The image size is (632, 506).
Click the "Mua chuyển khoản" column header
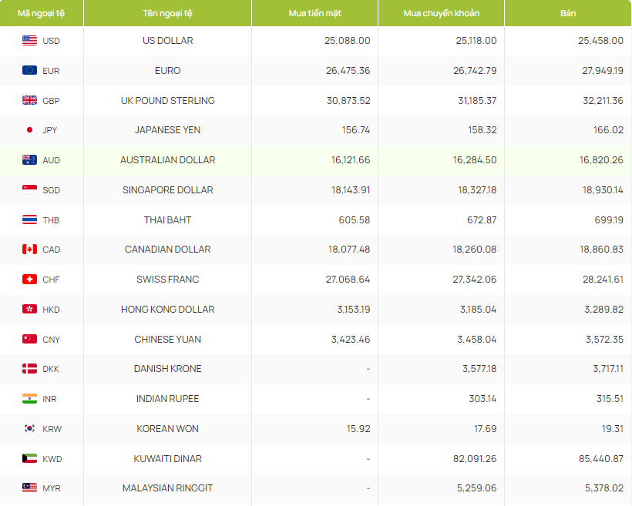[441, 13]
